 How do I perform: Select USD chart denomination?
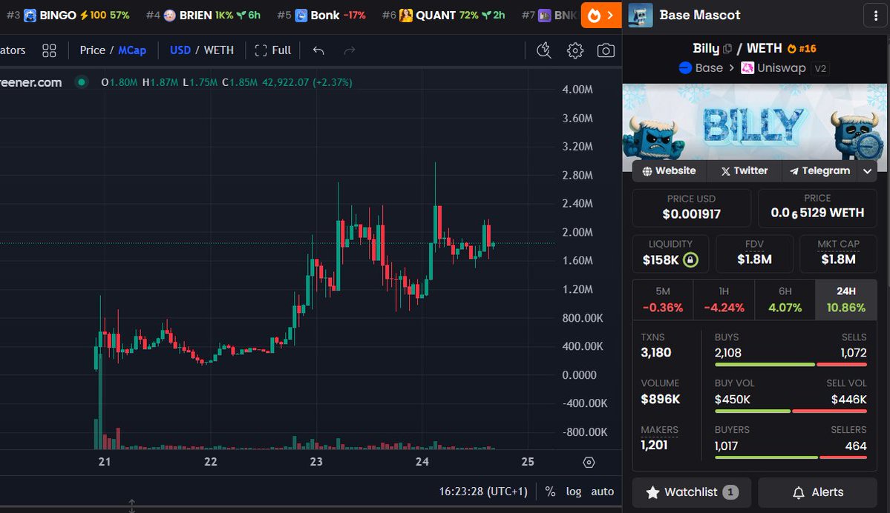(x=180, y=50)
